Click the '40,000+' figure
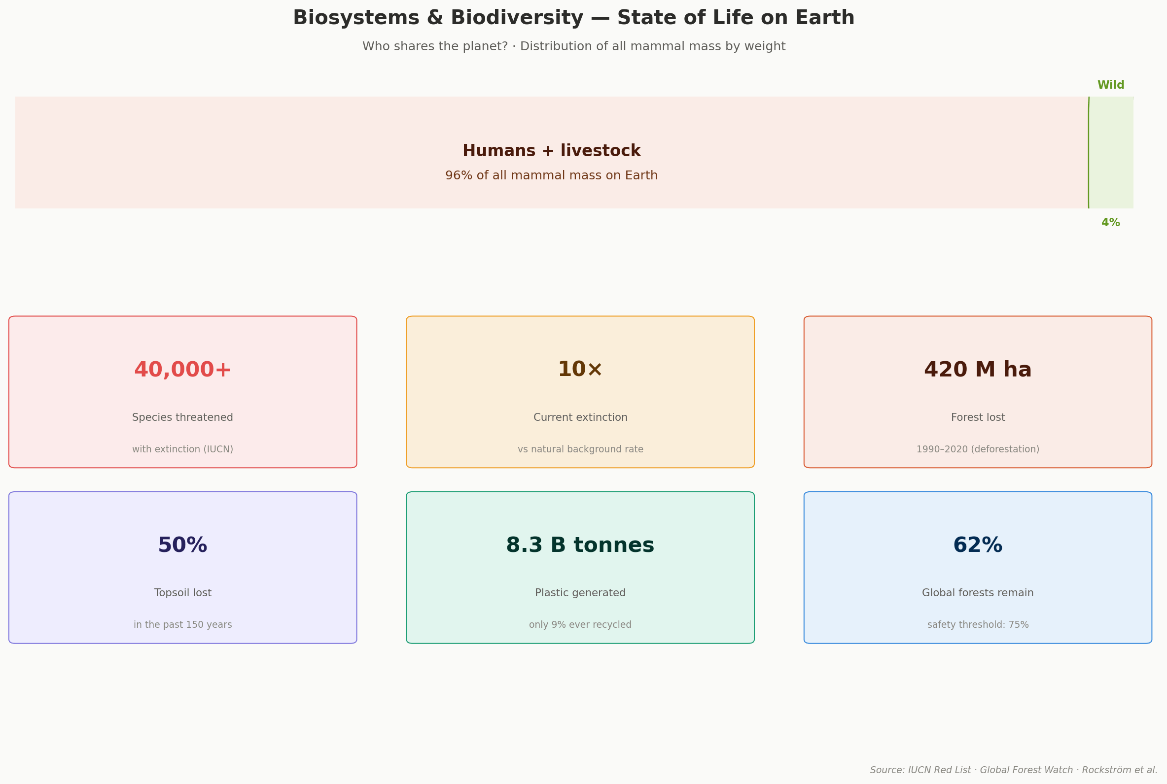The width and height of the screenshot is (1167, 784). [182, 370]
